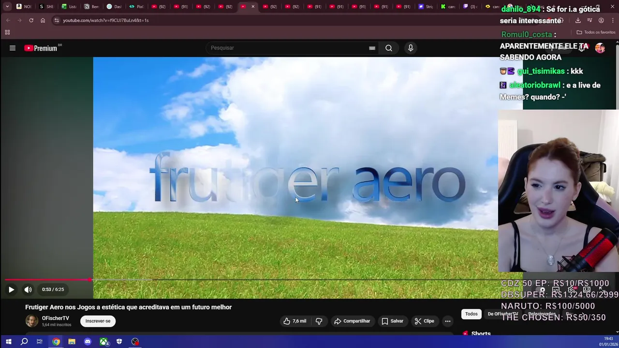Open Task View on the taskbar
The height and width of the screenshot is (348, 619).
[40, 342]
